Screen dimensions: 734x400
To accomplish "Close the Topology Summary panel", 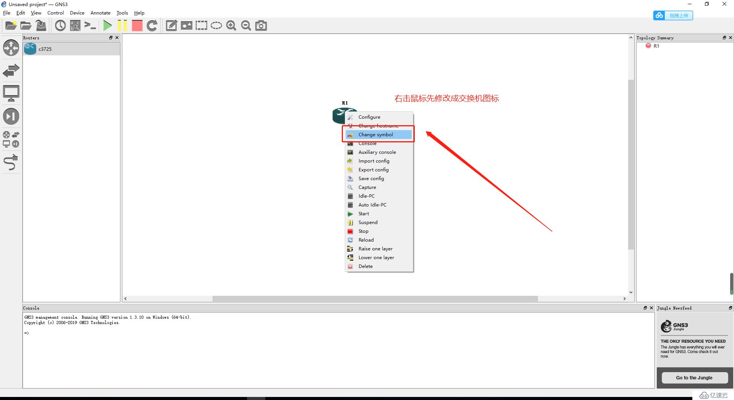I will pos(730,38).
